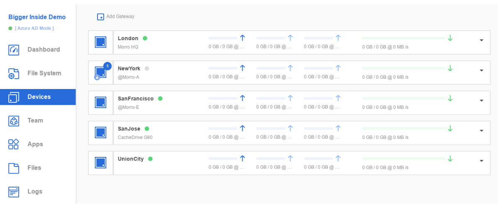Screen dimensions: 498x207
Task: Click the Bigger Inside Demo title link
Action: tap(37, 17)
